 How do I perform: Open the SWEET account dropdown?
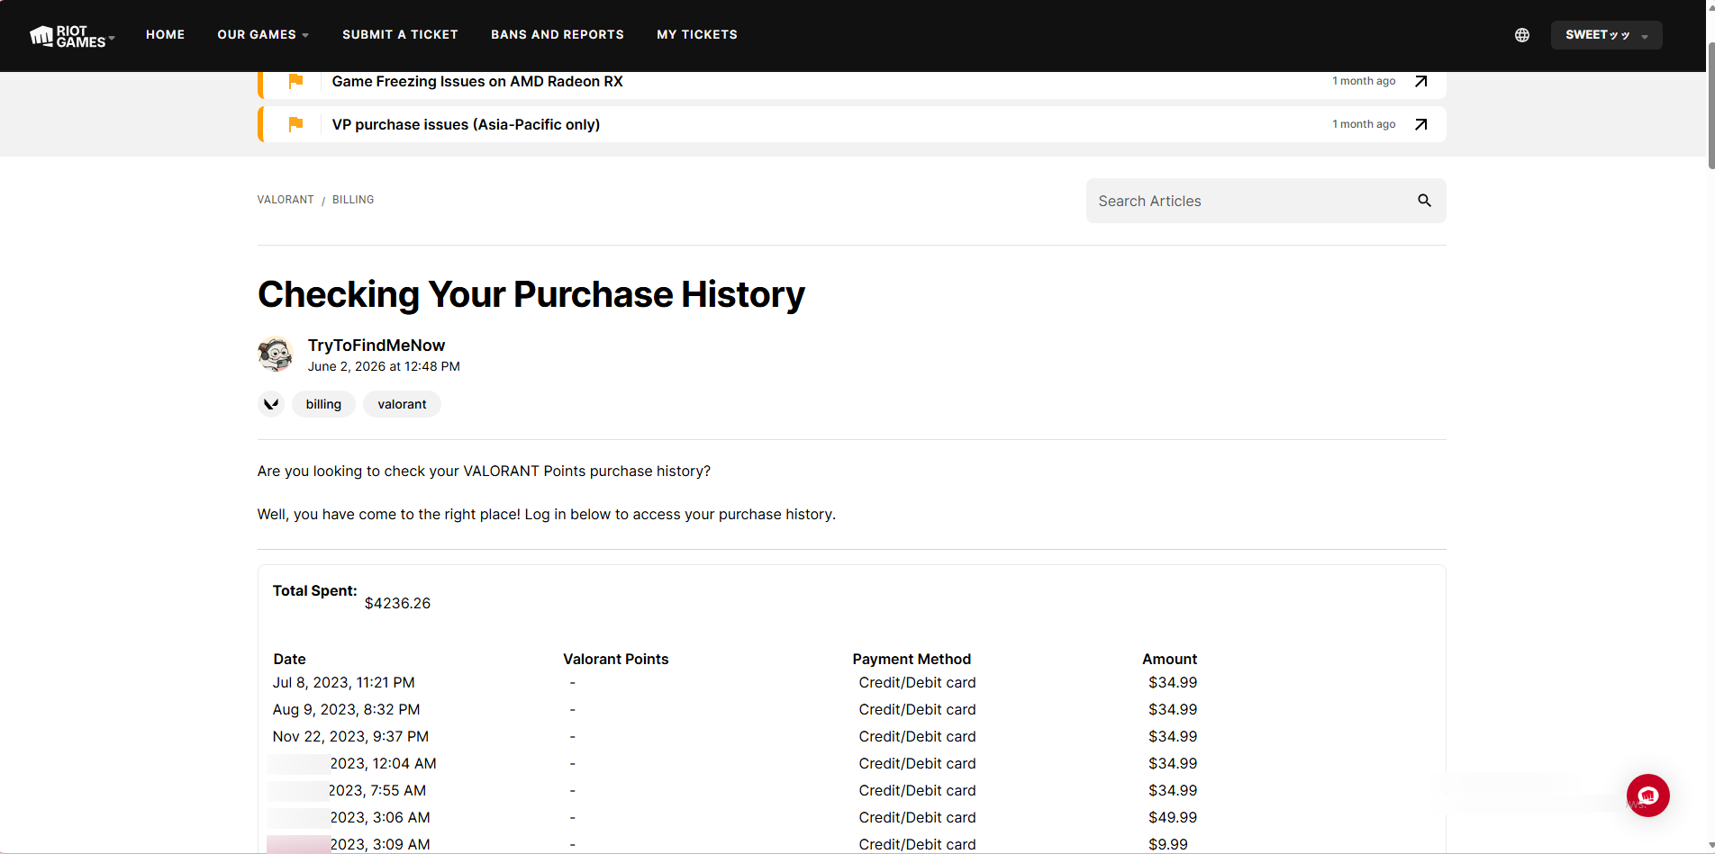pos(1606,35)
